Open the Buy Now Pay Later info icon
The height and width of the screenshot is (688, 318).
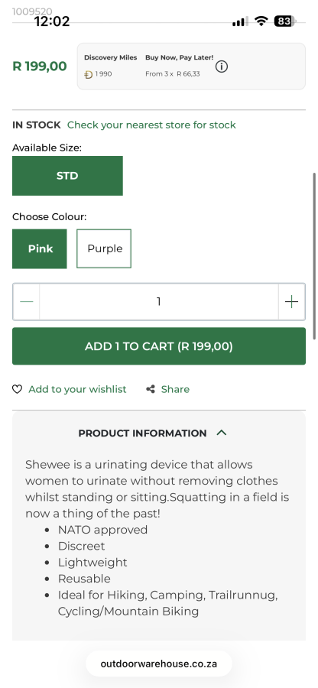[222, 67]
